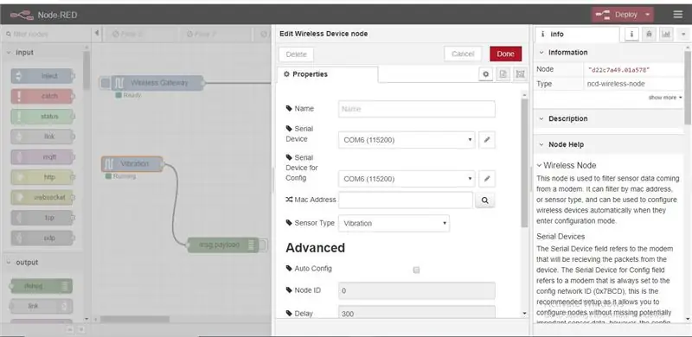
Task: Click the Mac Address input field
Action: pyautogui.click(x=406, y=200)
